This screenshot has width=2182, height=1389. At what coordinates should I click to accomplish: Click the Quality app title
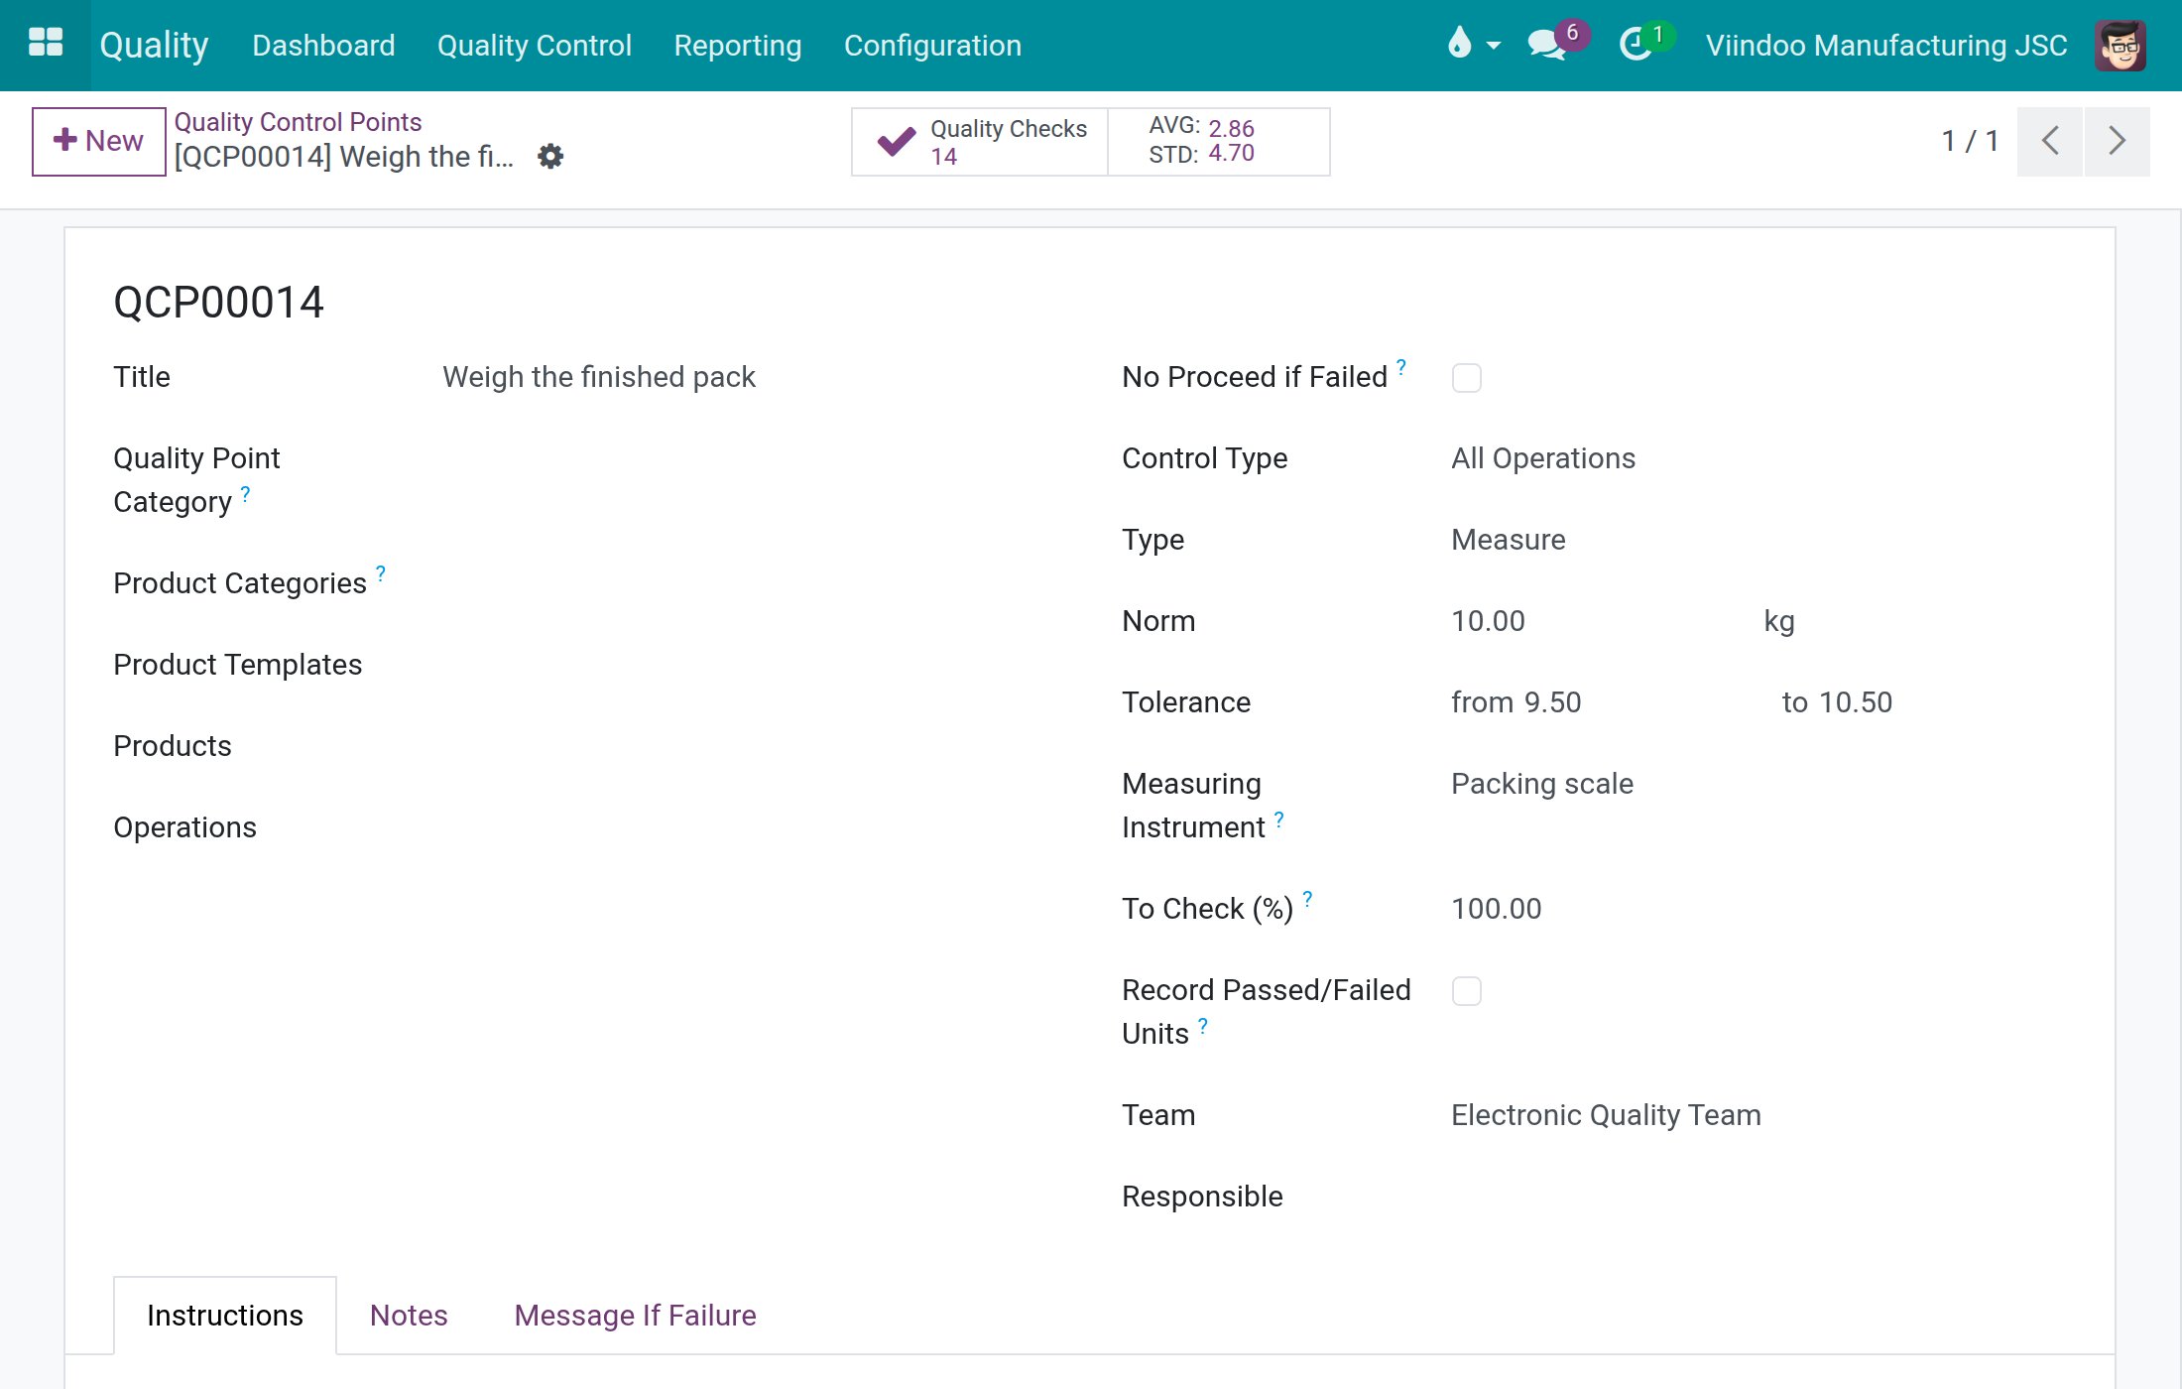[x=154, y=46]
